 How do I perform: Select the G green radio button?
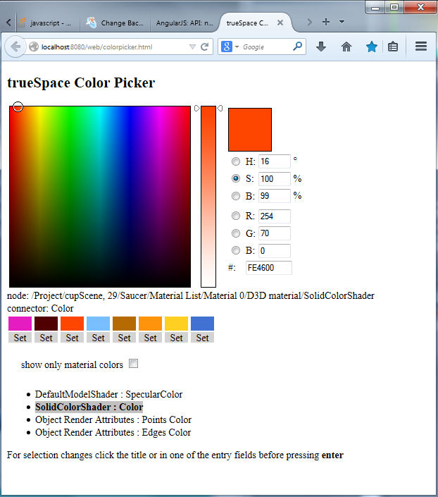click(x=236, y=233)
